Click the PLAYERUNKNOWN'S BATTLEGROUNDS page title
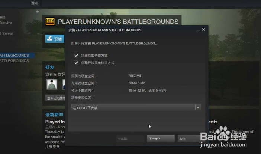Screen dimensions: 261x154 click(x=118, y=22)
